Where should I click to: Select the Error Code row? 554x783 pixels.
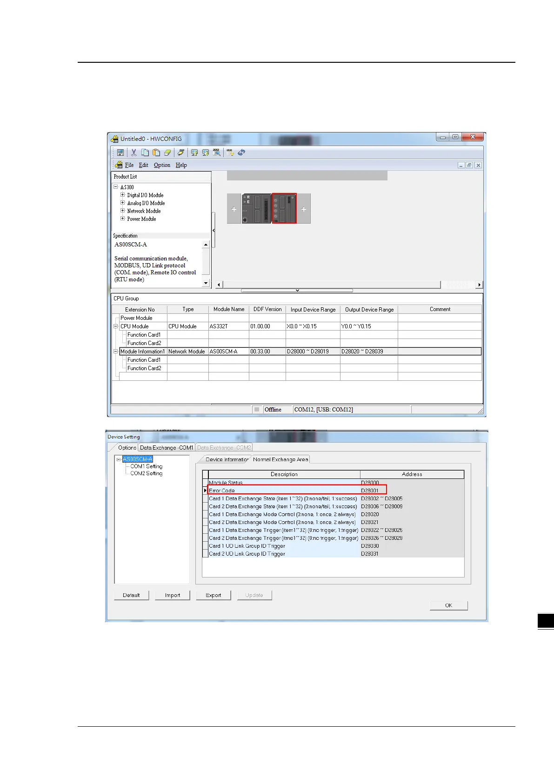333,491
